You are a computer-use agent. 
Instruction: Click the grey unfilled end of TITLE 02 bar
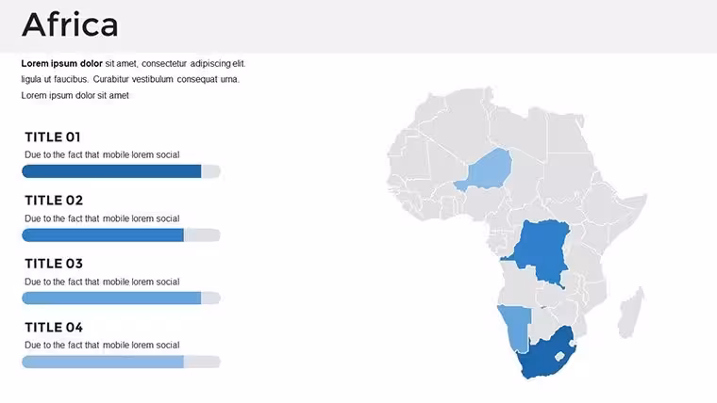pyautogui.click(x=202, y=235)
